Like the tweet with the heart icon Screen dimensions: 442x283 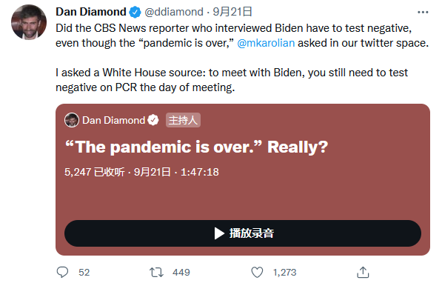point(257,273)
